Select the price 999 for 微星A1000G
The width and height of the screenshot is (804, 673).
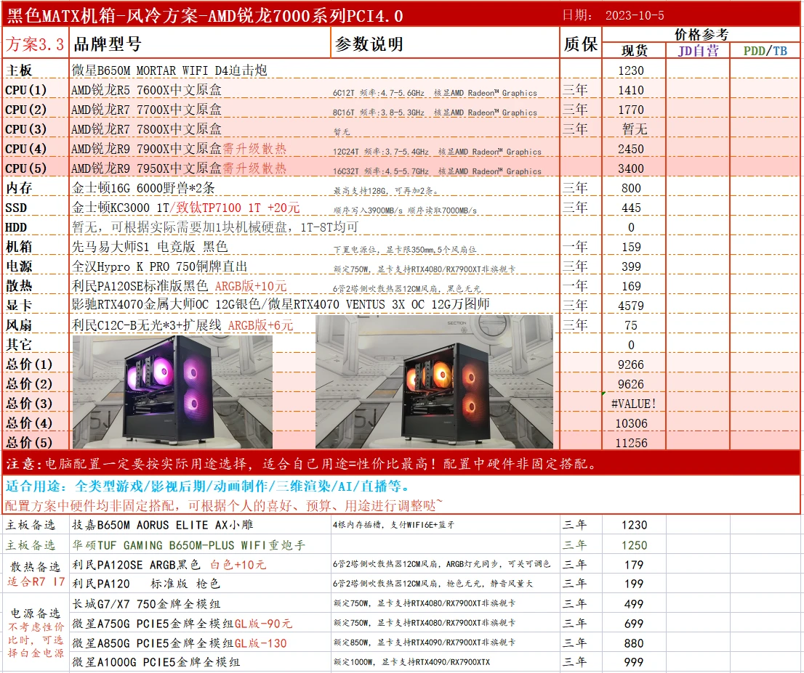click(x=634, y=662)
